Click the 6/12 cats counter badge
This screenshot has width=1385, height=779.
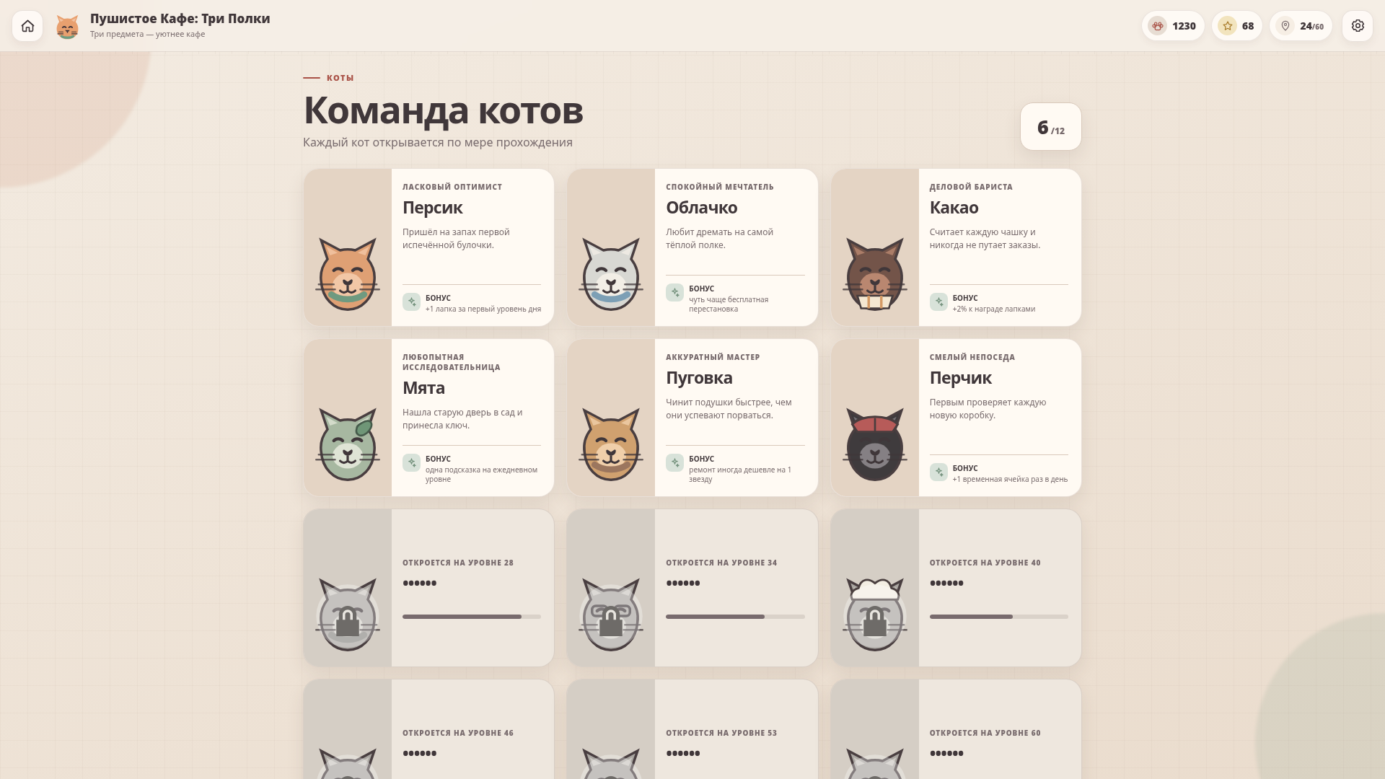click(x=1051, y=127)
